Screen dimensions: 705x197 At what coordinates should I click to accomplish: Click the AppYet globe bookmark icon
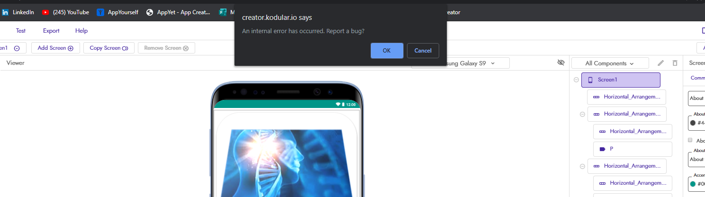coord(150,12)
